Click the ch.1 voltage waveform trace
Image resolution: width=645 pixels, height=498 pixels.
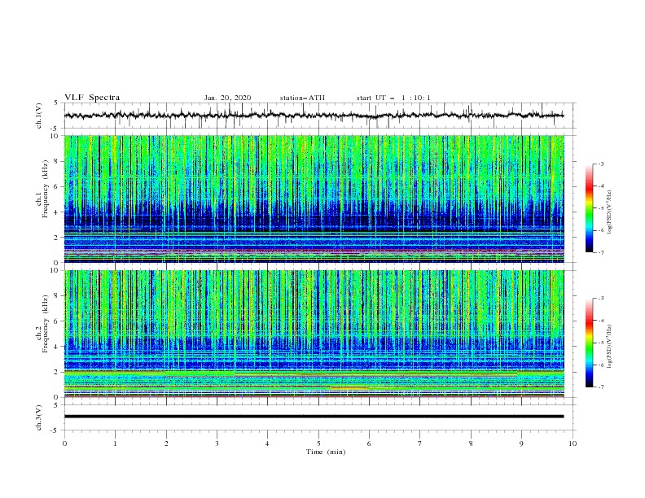pyautogui.click(x=314, y=116)
